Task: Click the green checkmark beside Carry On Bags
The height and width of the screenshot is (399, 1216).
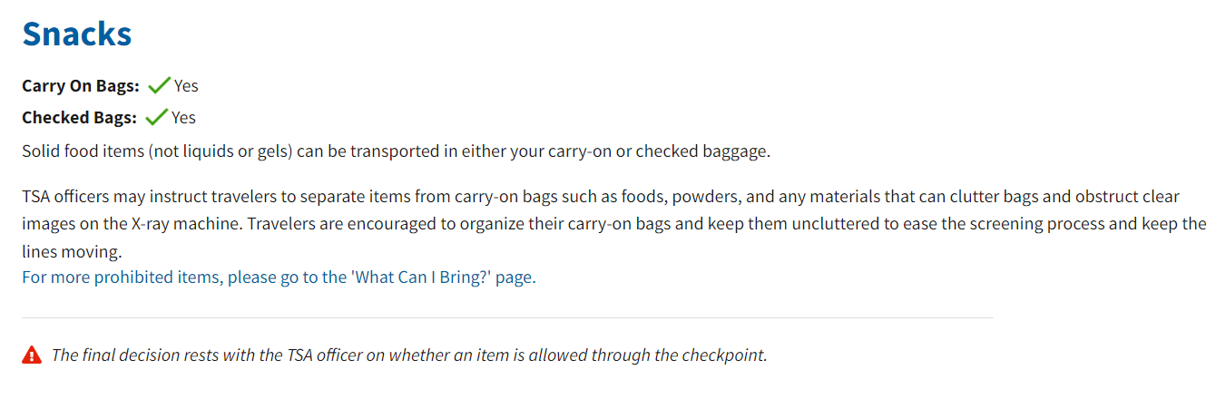Action: 159,86
